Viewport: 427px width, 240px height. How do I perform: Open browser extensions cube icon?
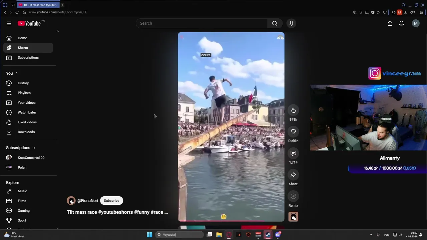[x=393, y=12]
